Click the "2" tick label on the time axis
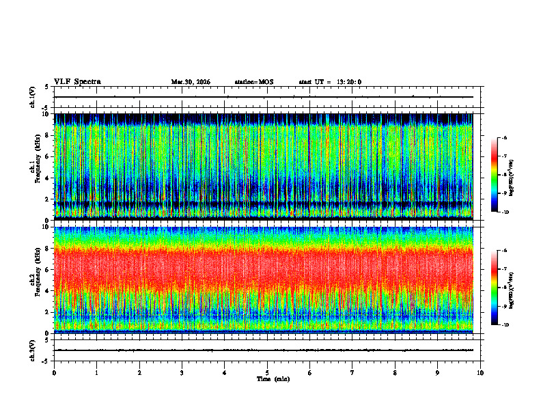 [139, 373]
